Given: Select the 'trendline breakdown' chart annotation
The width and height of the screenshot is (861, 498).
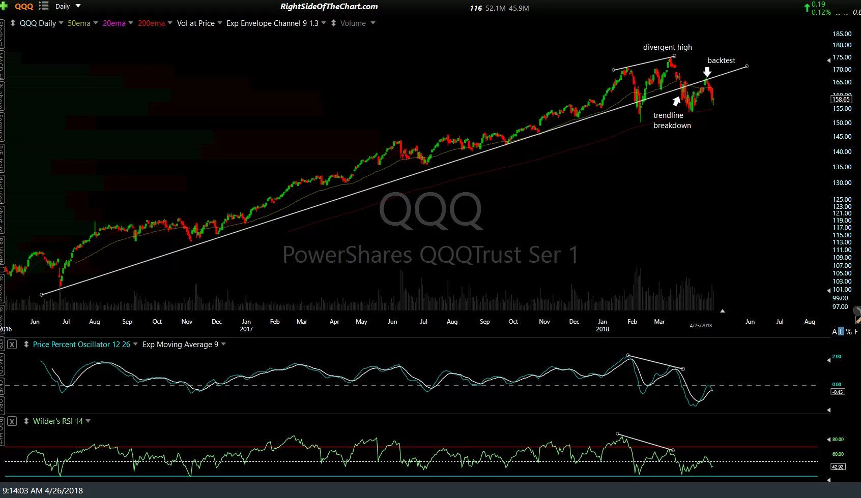Looking at the screenshot, I should pyautogui.click(x=672, y=120).
